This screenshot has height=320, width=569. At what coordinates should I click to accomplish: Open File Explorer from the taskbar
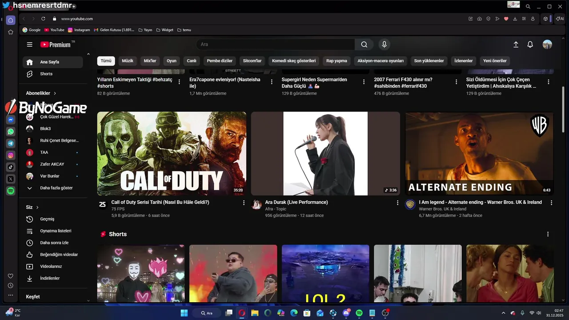[x=255, y=313]
